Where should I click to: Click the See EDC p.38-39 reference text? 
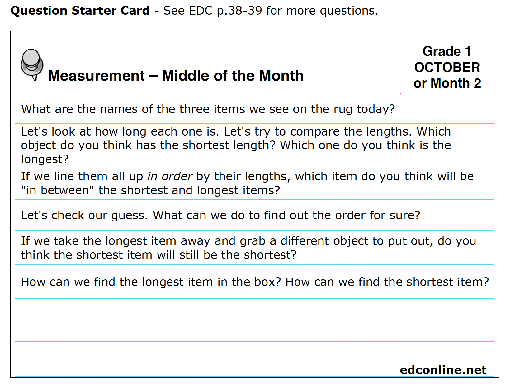271,11
